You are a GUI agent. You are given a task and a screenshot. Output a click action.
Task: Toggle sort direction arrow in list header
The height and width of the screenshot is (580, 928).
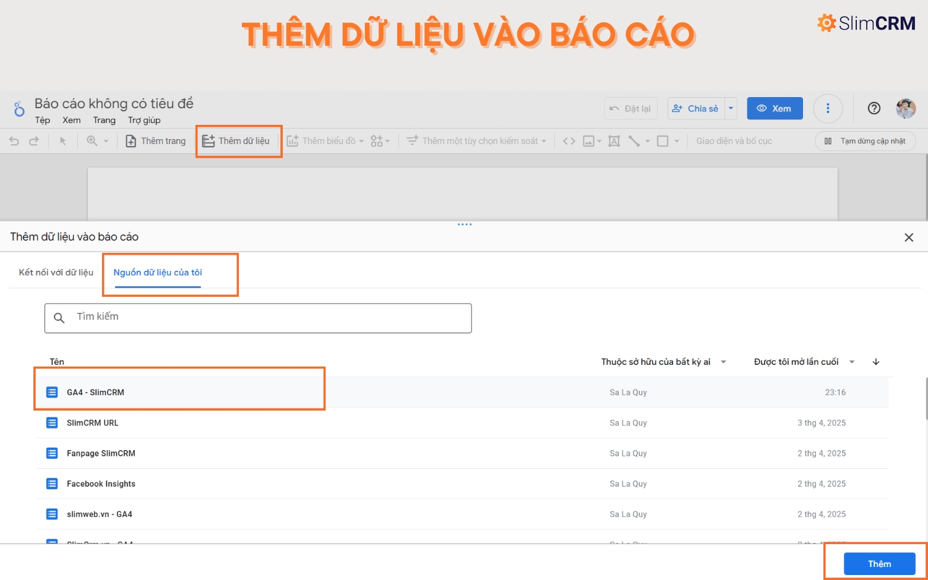tap(876, 362)
